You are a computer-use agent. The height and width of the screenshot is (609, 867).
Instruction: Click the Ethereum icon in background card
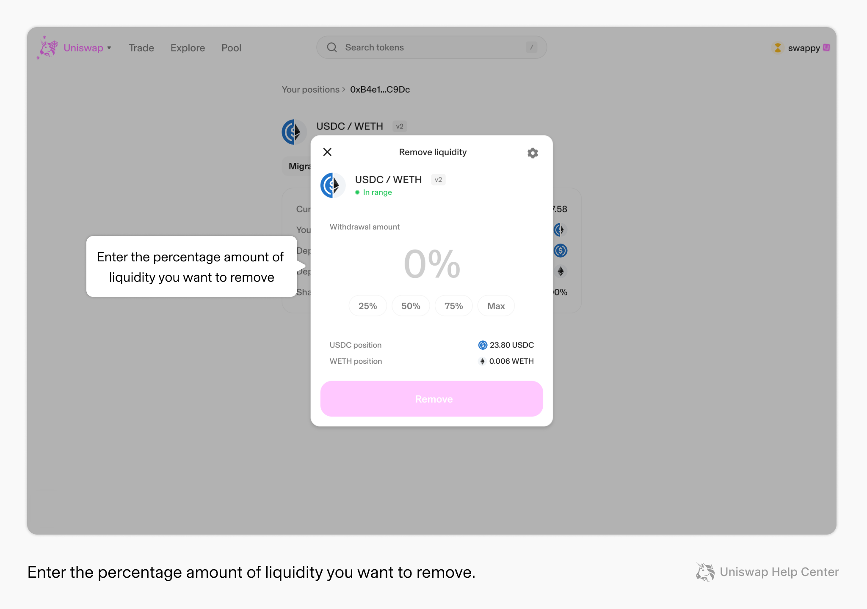tap(561, 272)
